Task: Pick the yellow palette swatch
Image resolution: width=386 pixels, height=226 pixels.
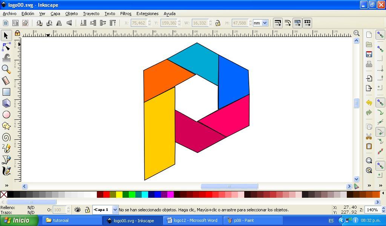Action: pyautogui.click(x=119, y=195)
